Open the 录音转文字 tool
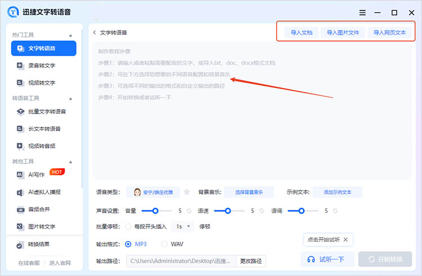Viewport: 422px width, 276px height. pos(43,66)
